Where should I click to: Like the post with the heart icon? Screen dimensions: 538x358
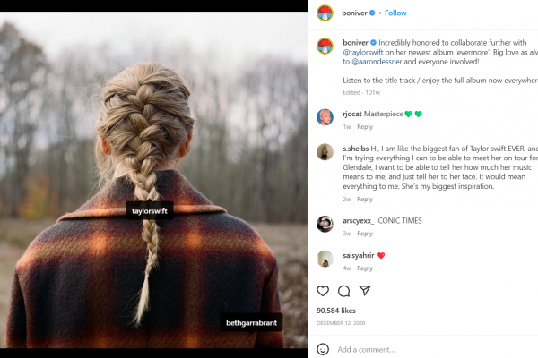[323, 291]
